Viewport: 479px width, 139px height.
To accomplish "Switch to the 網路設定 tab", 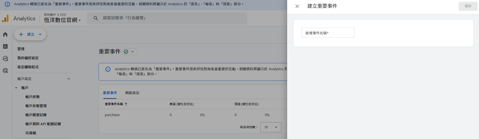I will [132, 93].
